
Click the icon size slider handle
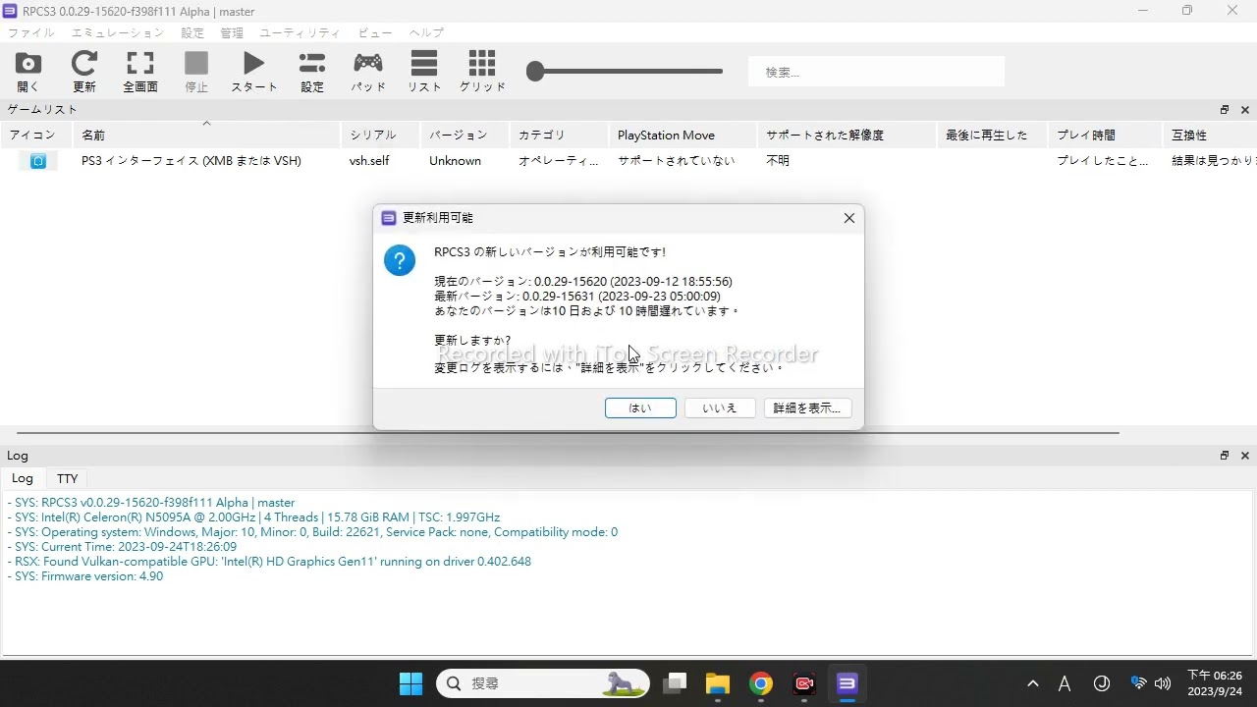[535, 71]
